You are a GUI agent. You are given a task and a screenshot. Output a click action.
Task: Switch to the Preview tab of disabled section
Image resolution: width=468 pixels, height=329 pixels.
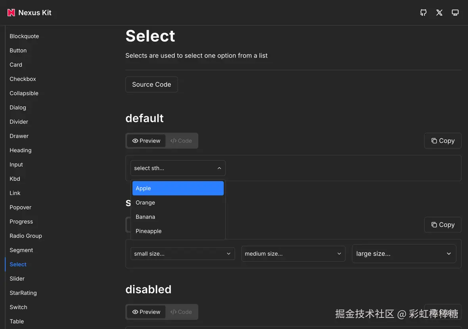click(x=146, y=312)
